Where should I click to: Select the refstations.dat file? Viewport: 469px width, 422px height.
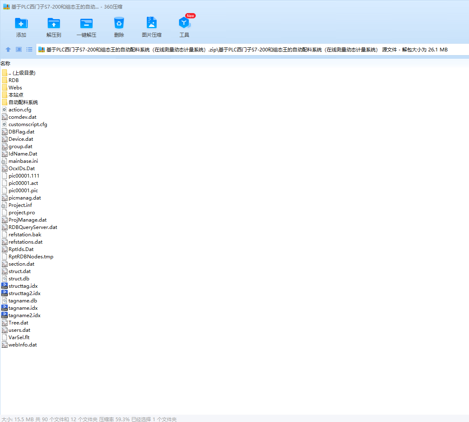click(22, 242)
